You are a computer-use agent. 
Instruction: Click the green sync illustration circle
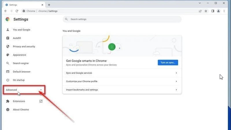[x=112, y=47]
